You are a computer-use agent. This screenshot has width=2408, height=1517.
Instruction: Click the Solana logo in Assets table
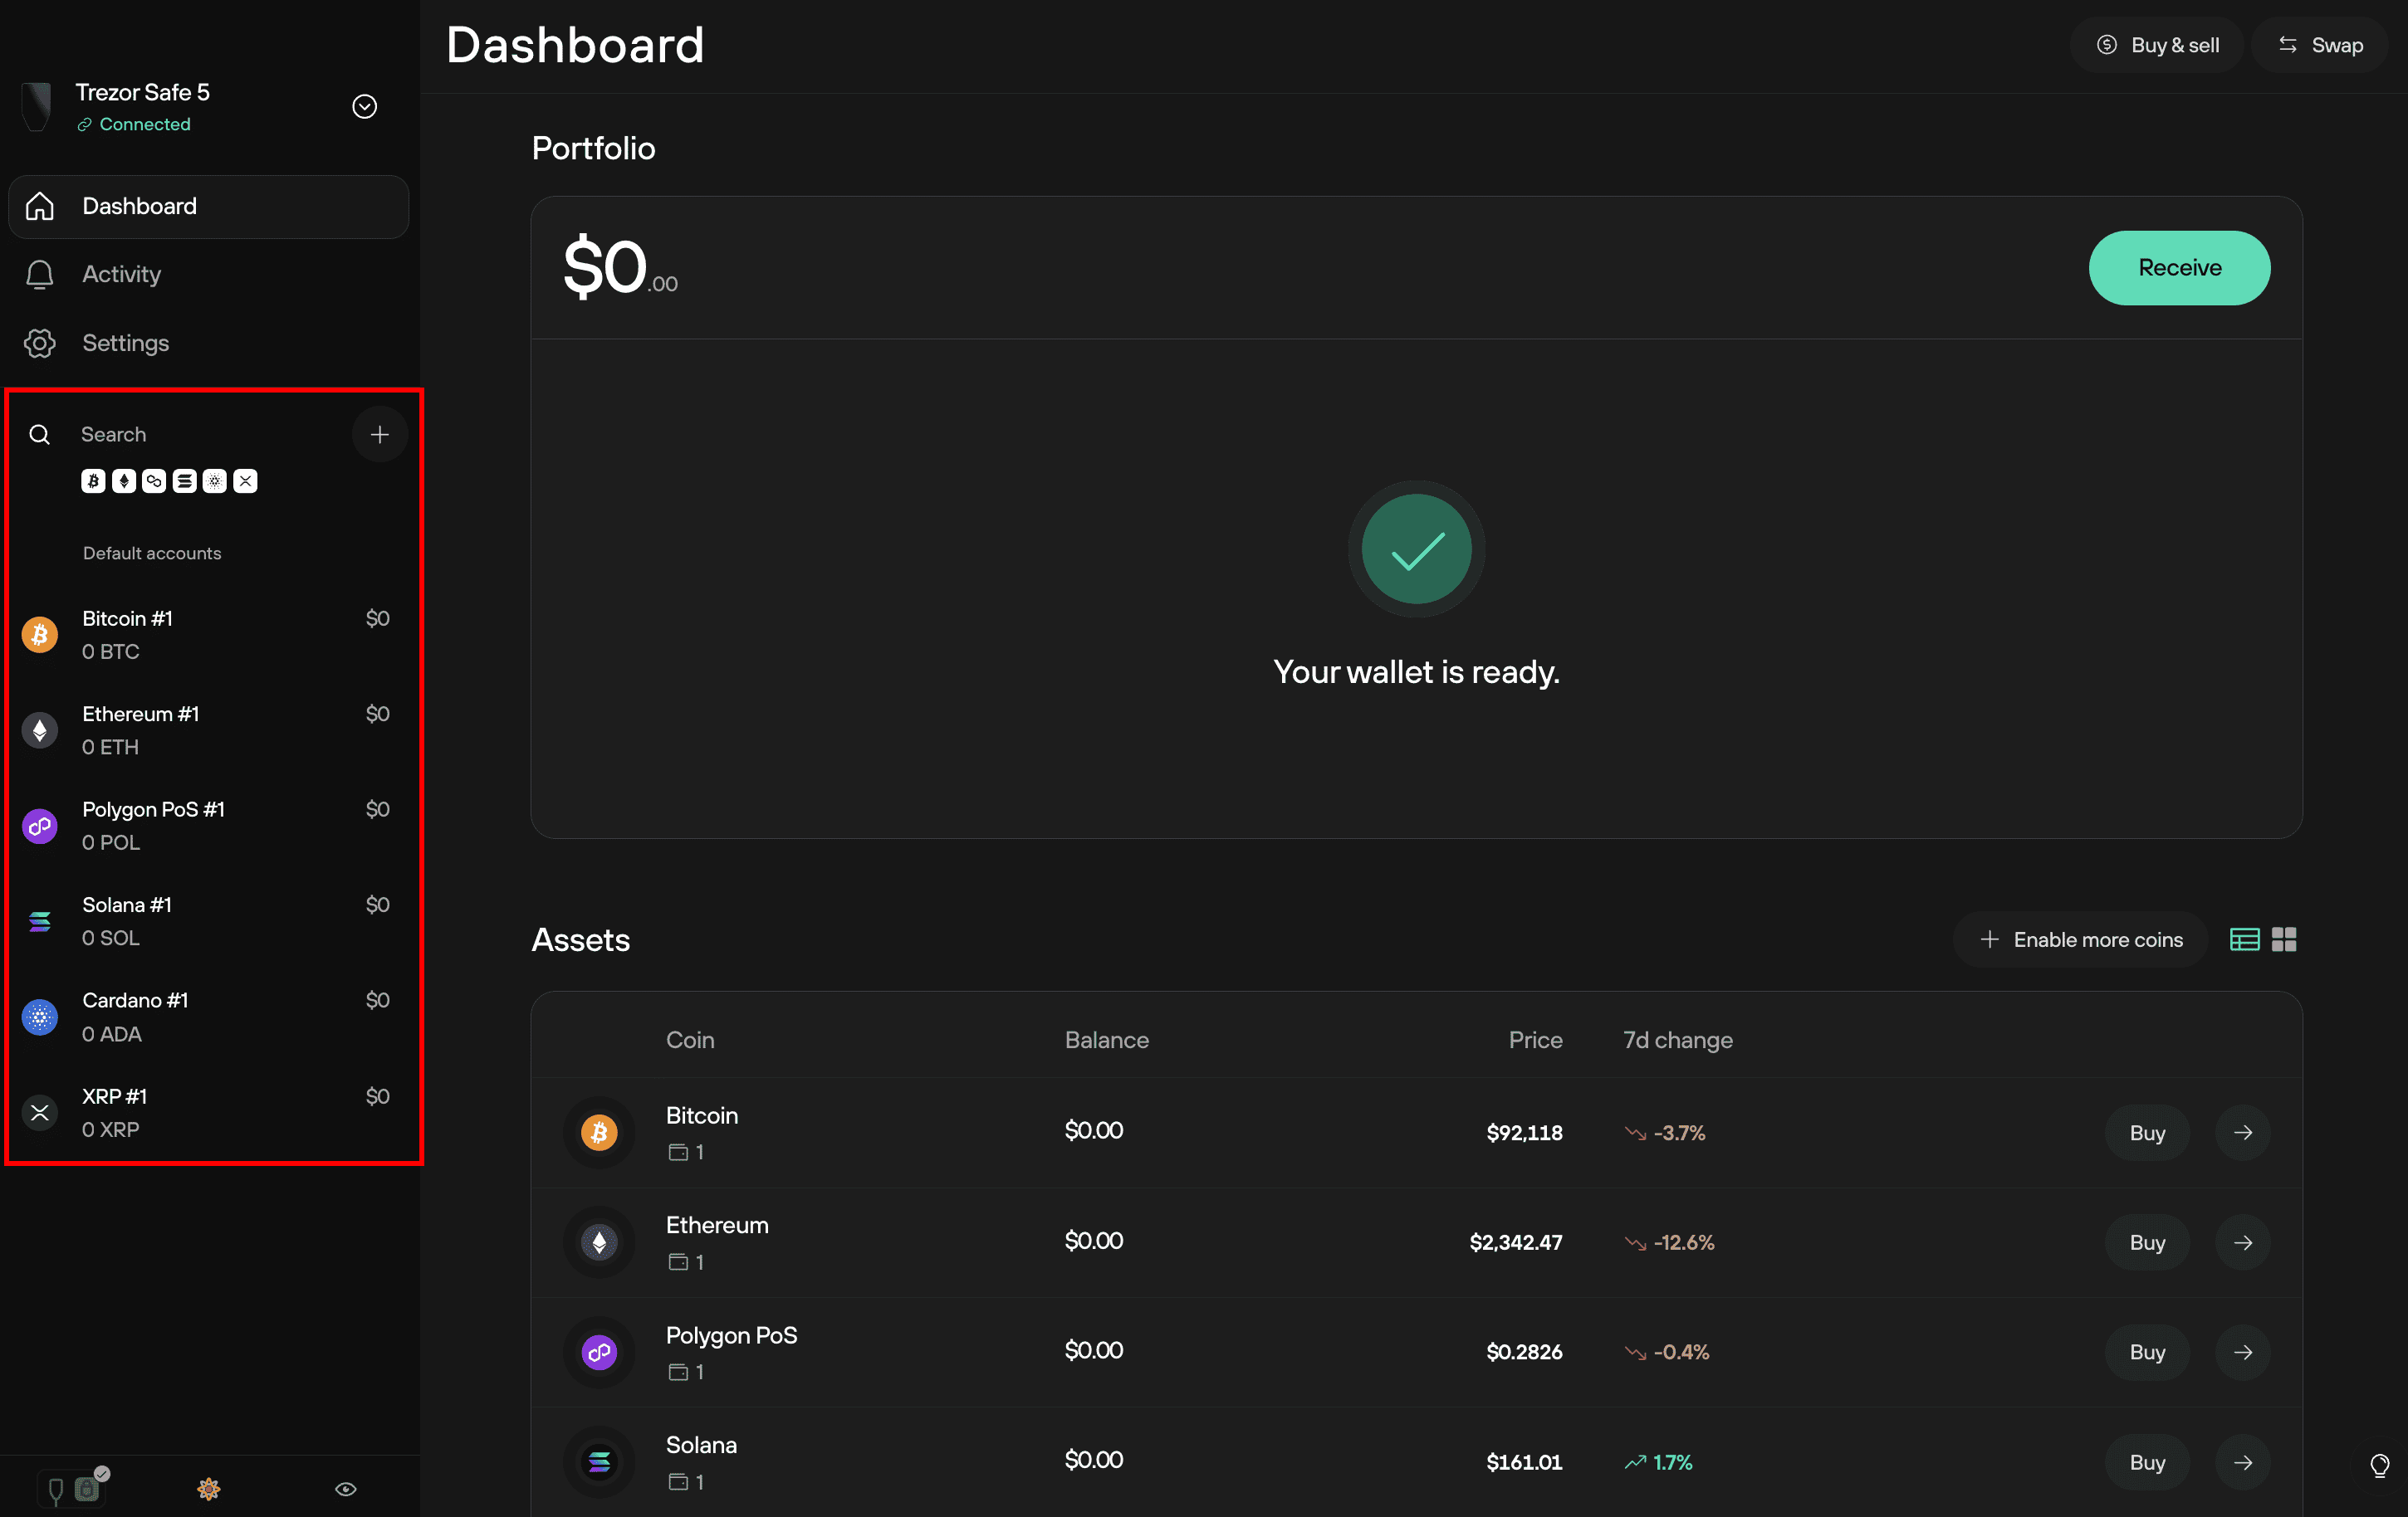pos(599,1462)
